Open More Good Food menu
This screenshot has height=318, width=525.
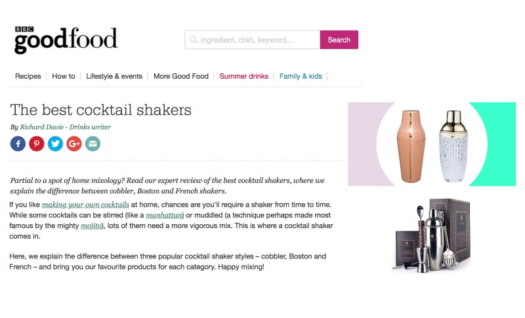[x=181, y=76]
